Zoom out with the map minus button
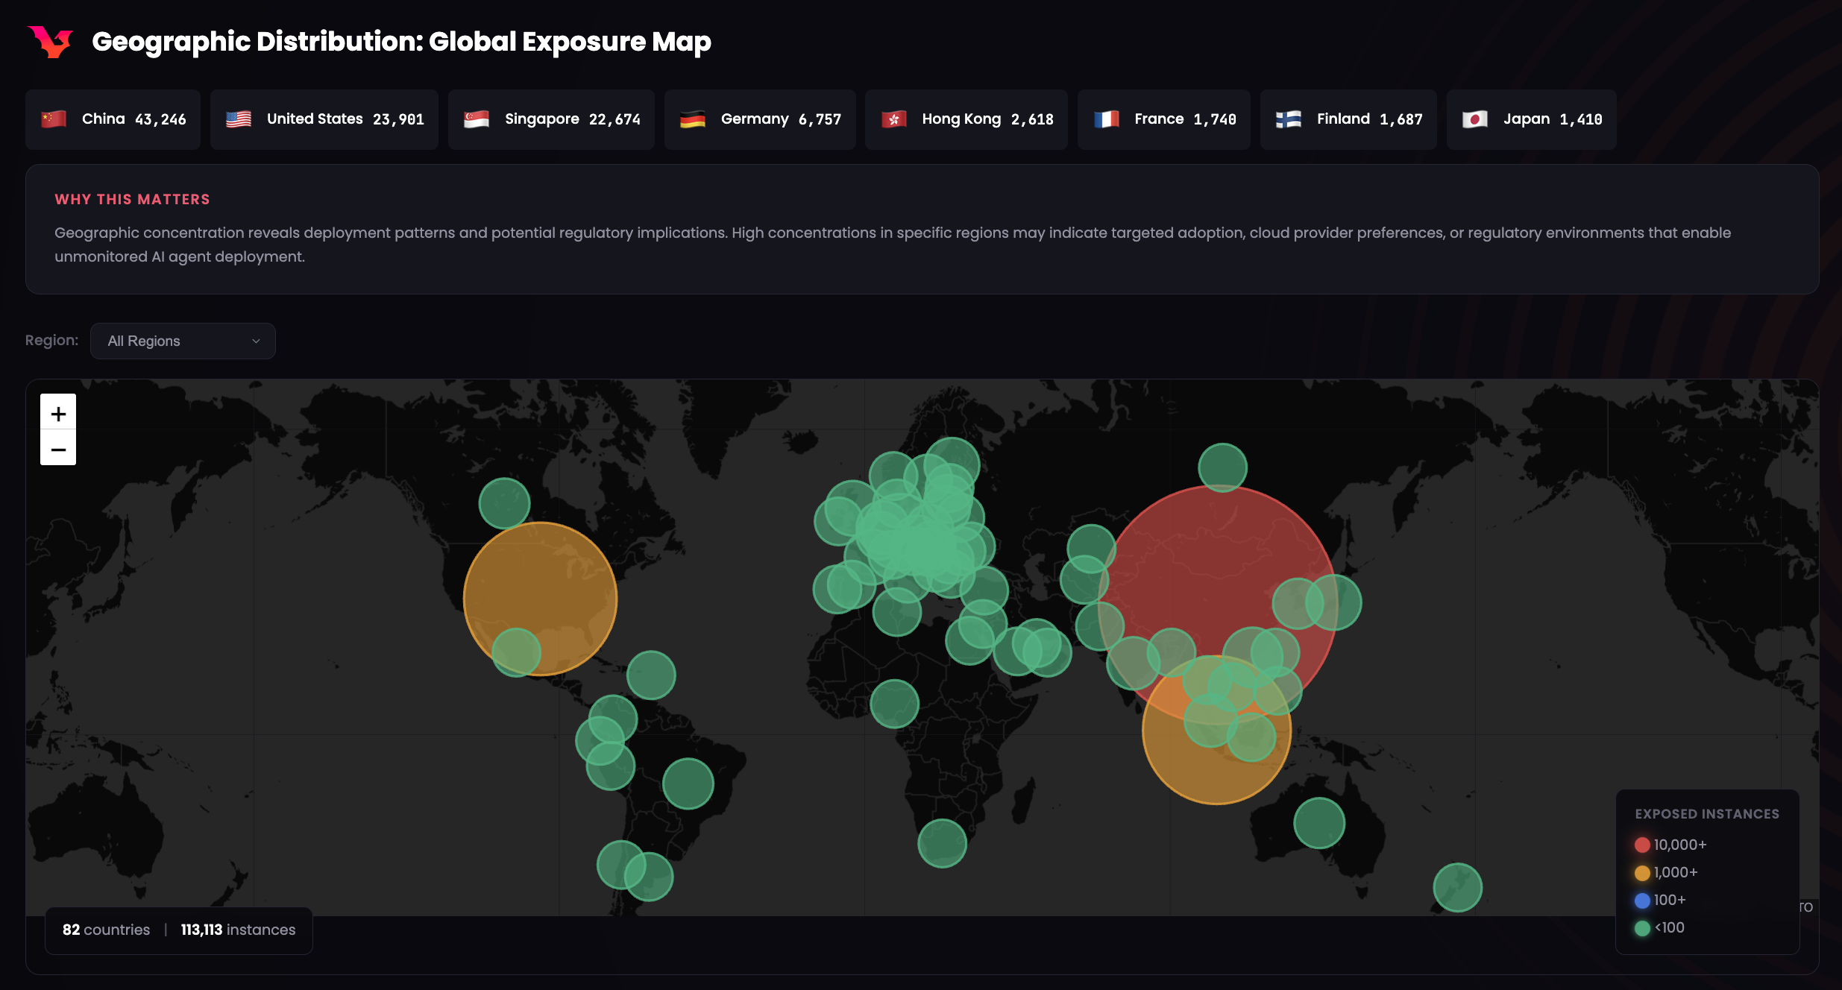The width and height of the screenshot is (1842, 990). [x=58, y=449]
